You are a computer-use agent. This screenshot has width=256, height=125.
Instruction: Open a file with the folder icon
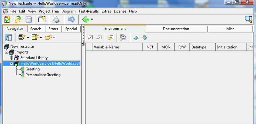click(18, 19)
